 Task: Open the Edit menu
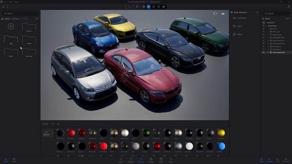pos(10,2)
